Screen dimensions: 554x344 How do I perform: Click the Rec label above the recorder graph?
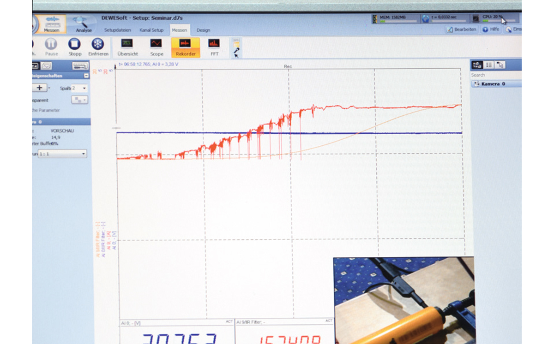[x=288, y=67]
